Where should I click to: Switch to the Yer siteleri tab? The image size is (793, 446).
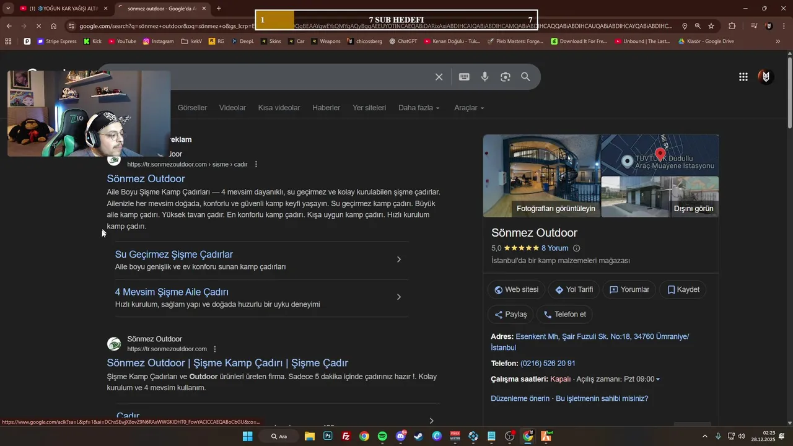pos(369,108)
